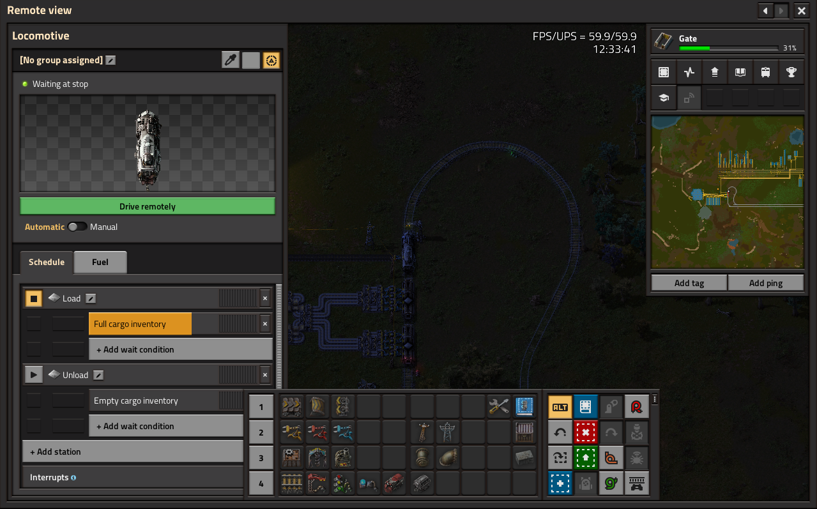The width and height of the screenshot is (817, 509).
Task: Pick the red locomotive quickbar slot
Action: (x=394, y=483)
